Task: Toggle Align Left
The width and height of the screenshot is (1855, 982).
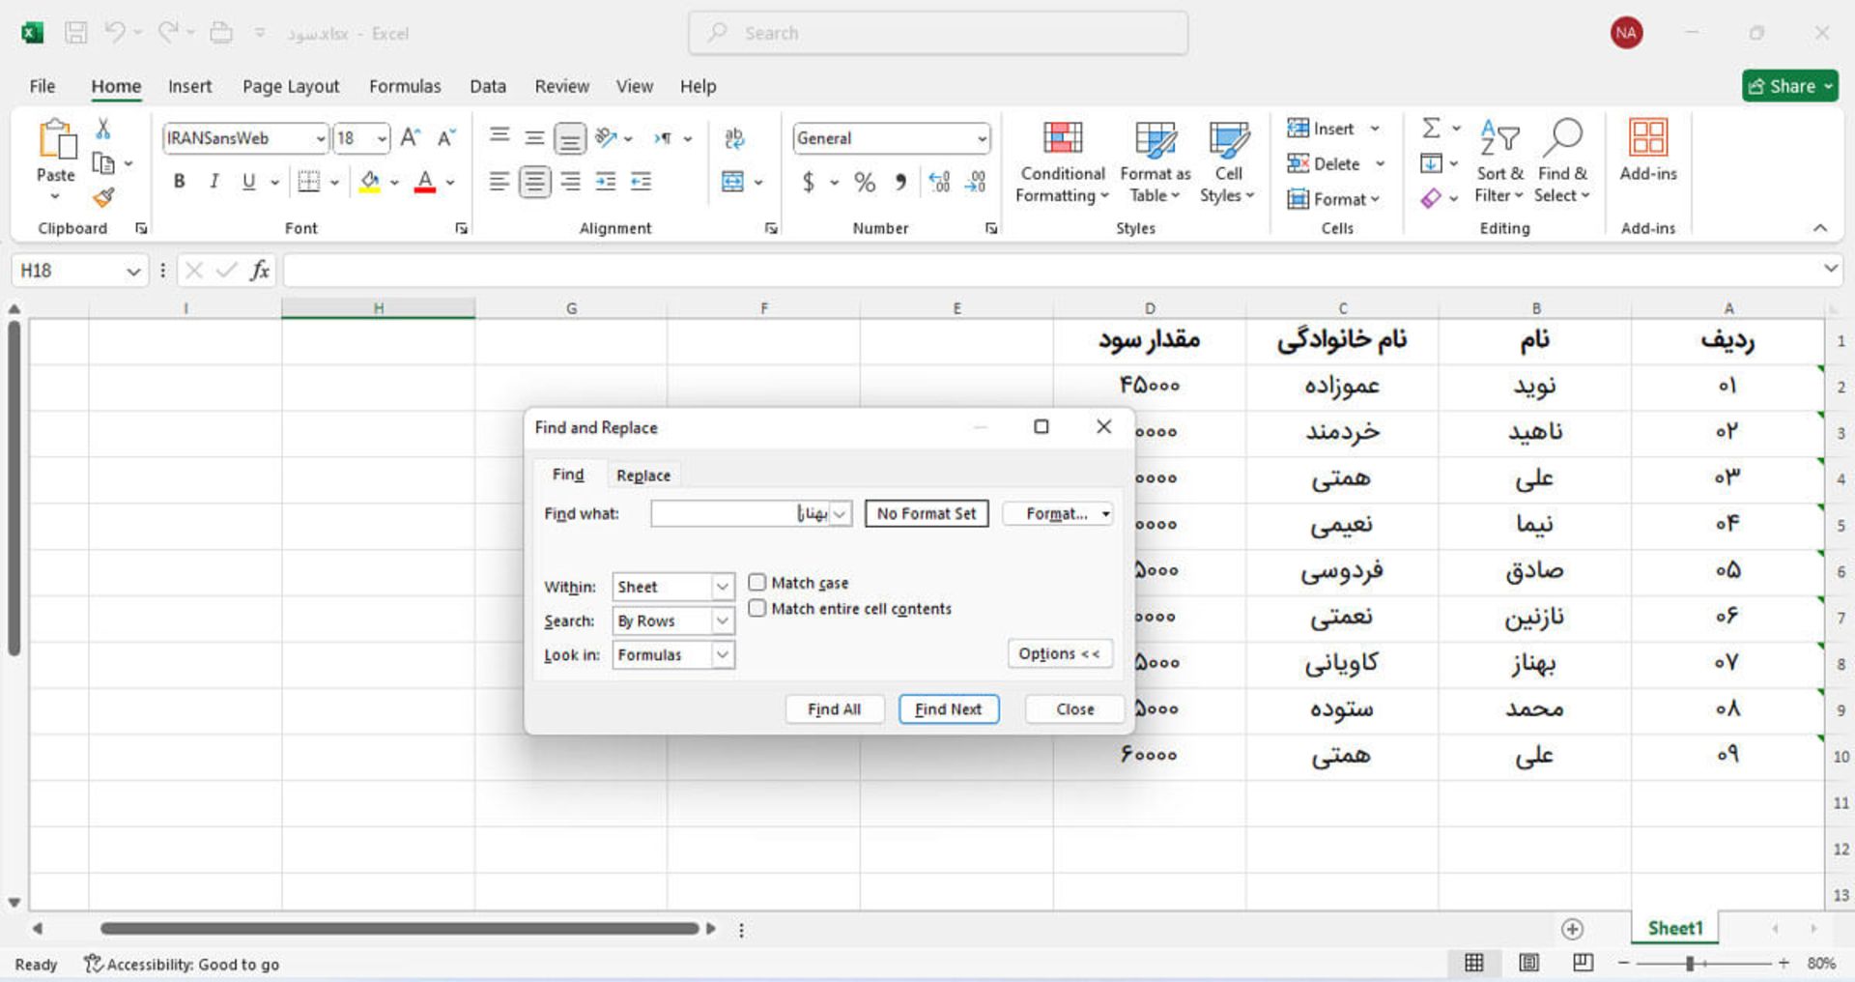Action: tap(499, 182)
